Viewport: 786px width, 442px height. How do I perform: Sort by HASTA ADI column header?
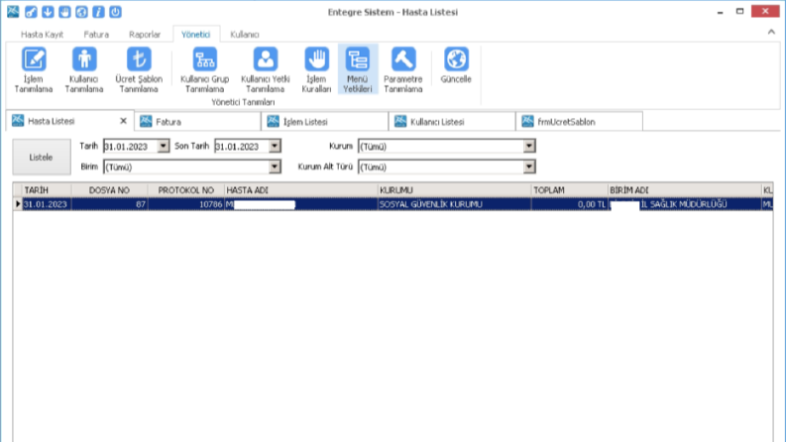[300, 190]
